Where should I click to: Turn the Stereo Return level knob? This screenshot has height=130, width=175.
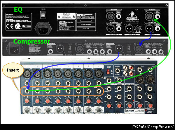point(129,106)
